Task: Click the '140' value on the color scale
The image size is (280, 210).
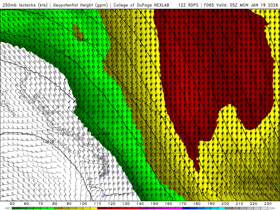Action: (140, 204)
